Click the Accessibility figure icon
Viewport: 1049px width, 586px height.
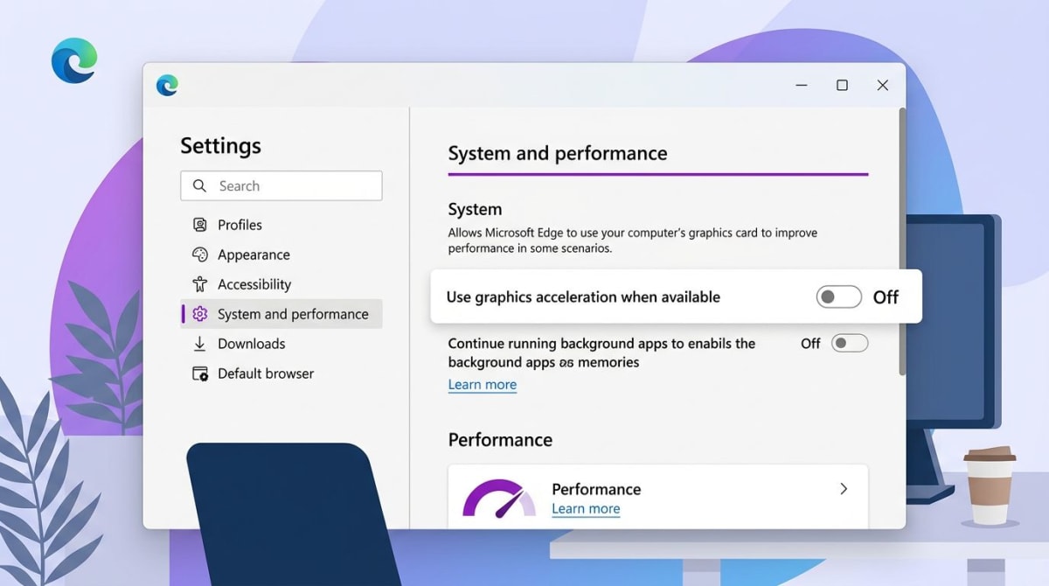tap(200, 284)
